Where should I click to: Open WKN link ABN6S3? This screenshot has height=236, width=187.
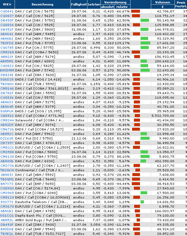[x=7, y=102]
